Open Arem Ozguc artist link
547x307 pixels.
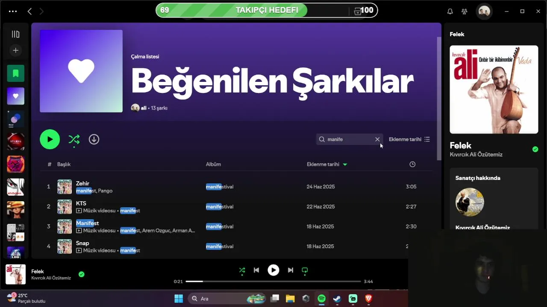click(156, 231)
